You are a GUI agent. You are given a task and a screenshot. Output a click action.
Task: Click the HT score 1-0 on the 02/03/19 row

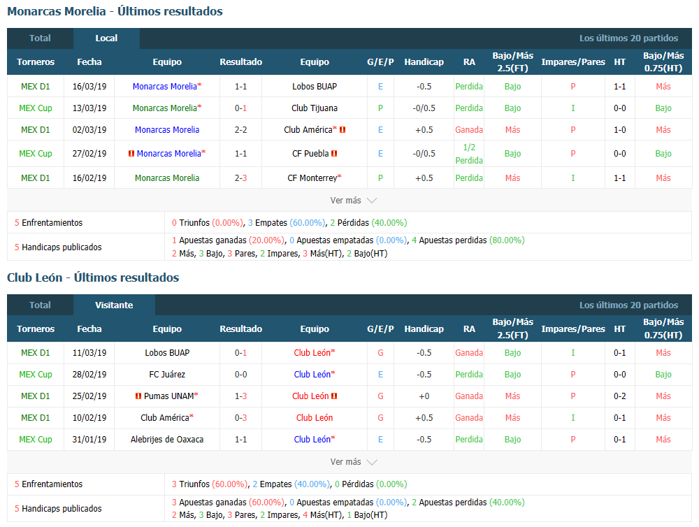619,130
